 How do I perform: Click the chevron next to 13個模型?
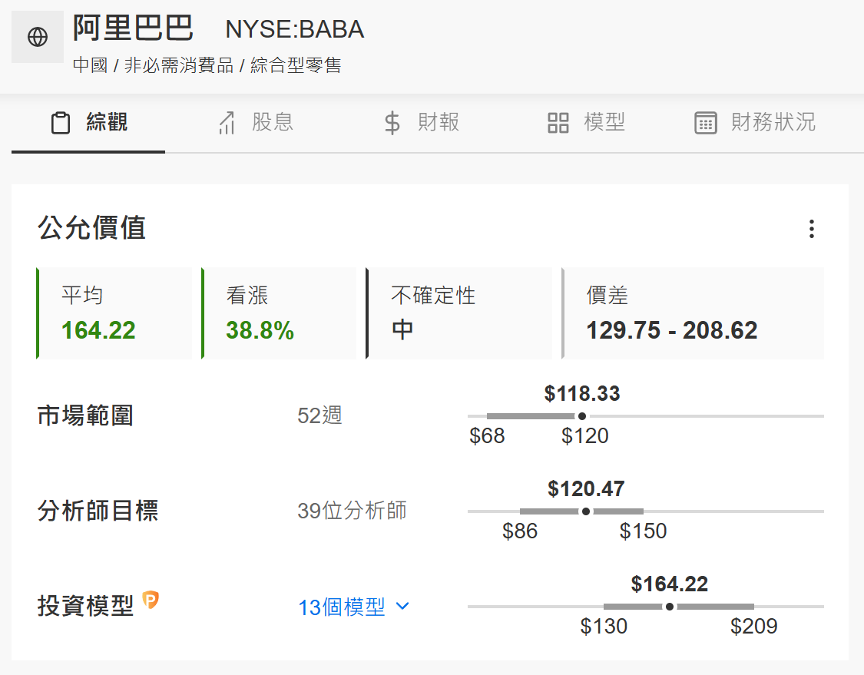(x=402, y=606)
